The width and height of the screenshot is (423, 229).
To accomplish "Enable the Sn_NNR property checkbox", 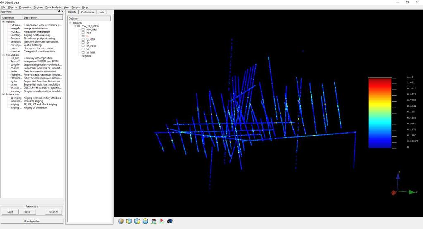I will [83, 46].
